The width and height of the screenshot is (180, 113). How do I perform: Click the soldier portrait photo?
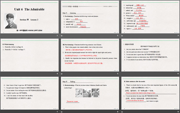(11, 20)
